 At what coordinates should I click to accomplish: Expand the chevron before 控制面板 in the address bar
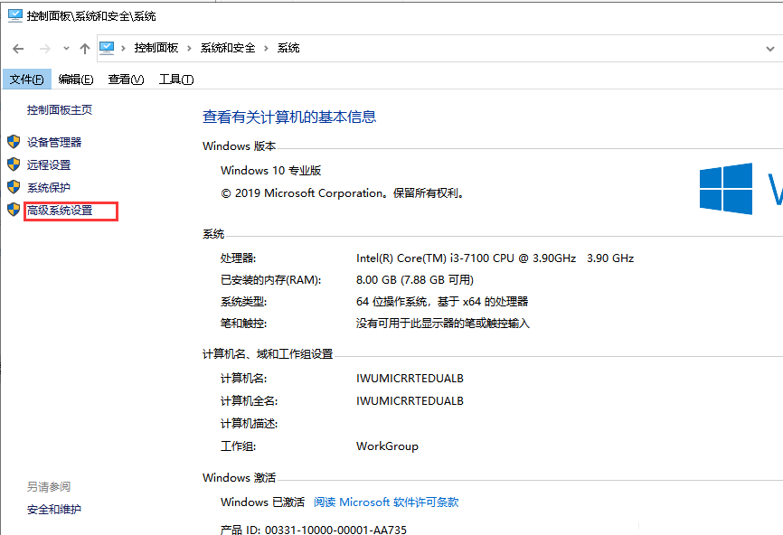point(123,48)
